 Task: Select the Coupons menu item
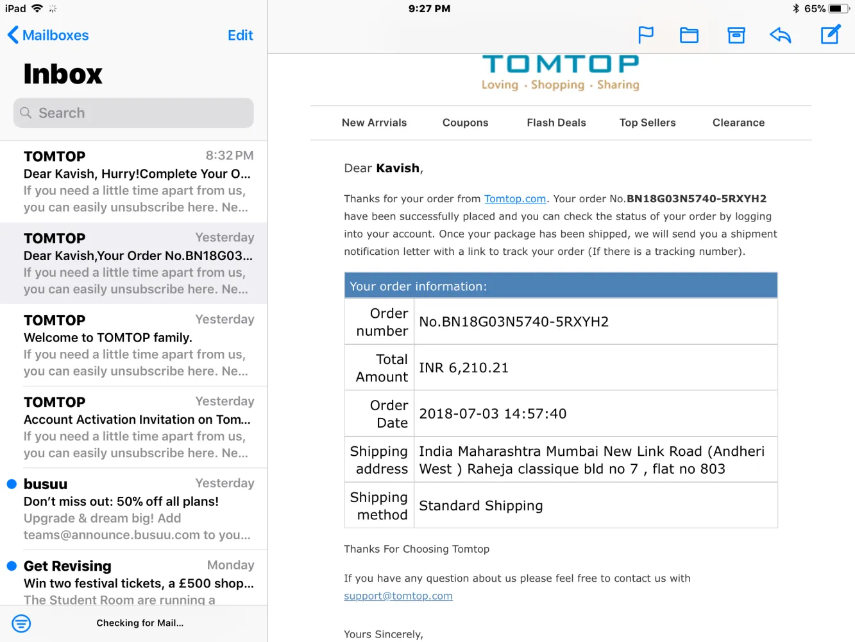click(x=465, y=123)
